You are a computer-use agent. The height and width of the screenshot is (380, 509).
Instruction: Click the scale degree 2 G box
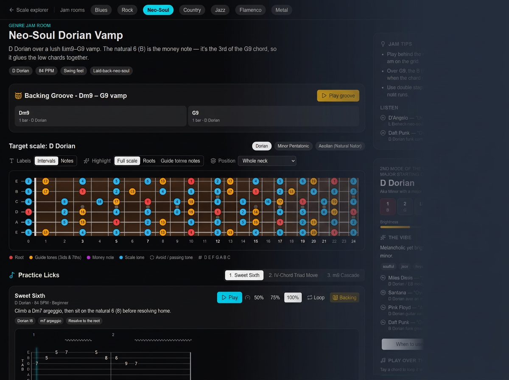[405, 207]
